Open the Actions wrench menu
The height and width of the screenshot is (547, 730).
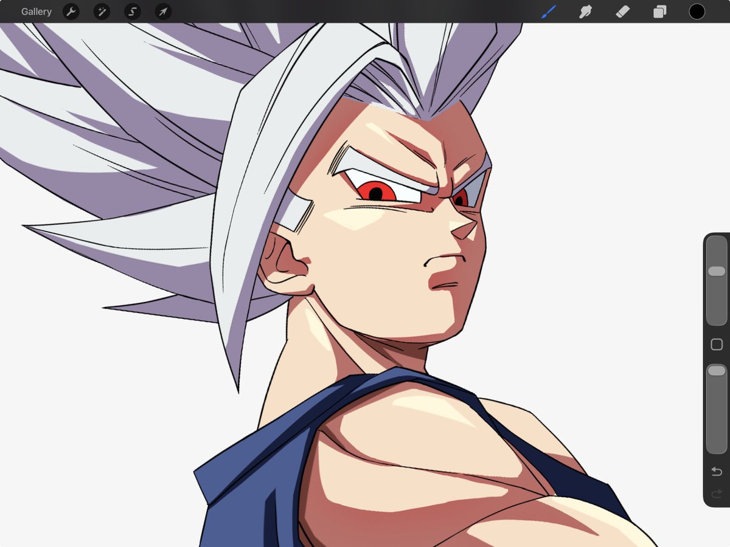(71, 12)
